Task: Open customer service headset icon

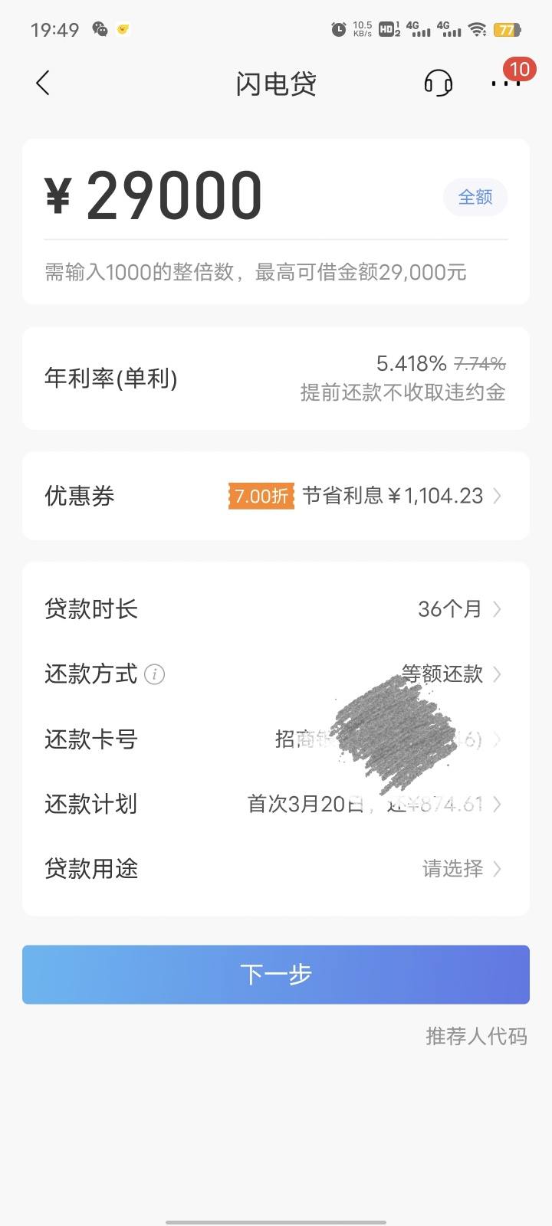Action: point(439,83)
